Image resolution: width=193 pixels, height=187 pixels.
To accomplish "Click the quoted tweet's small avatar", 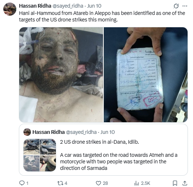I will (x=27, y=132).
